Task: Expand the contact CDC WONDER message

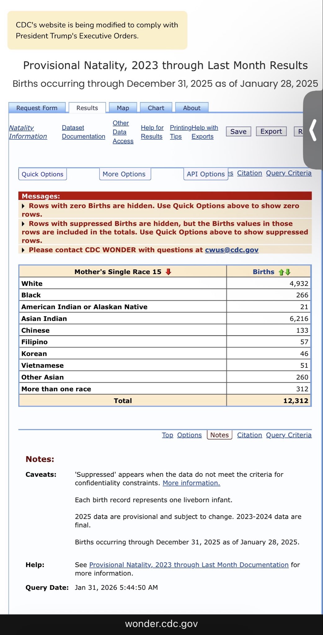Action: [23, 250]
